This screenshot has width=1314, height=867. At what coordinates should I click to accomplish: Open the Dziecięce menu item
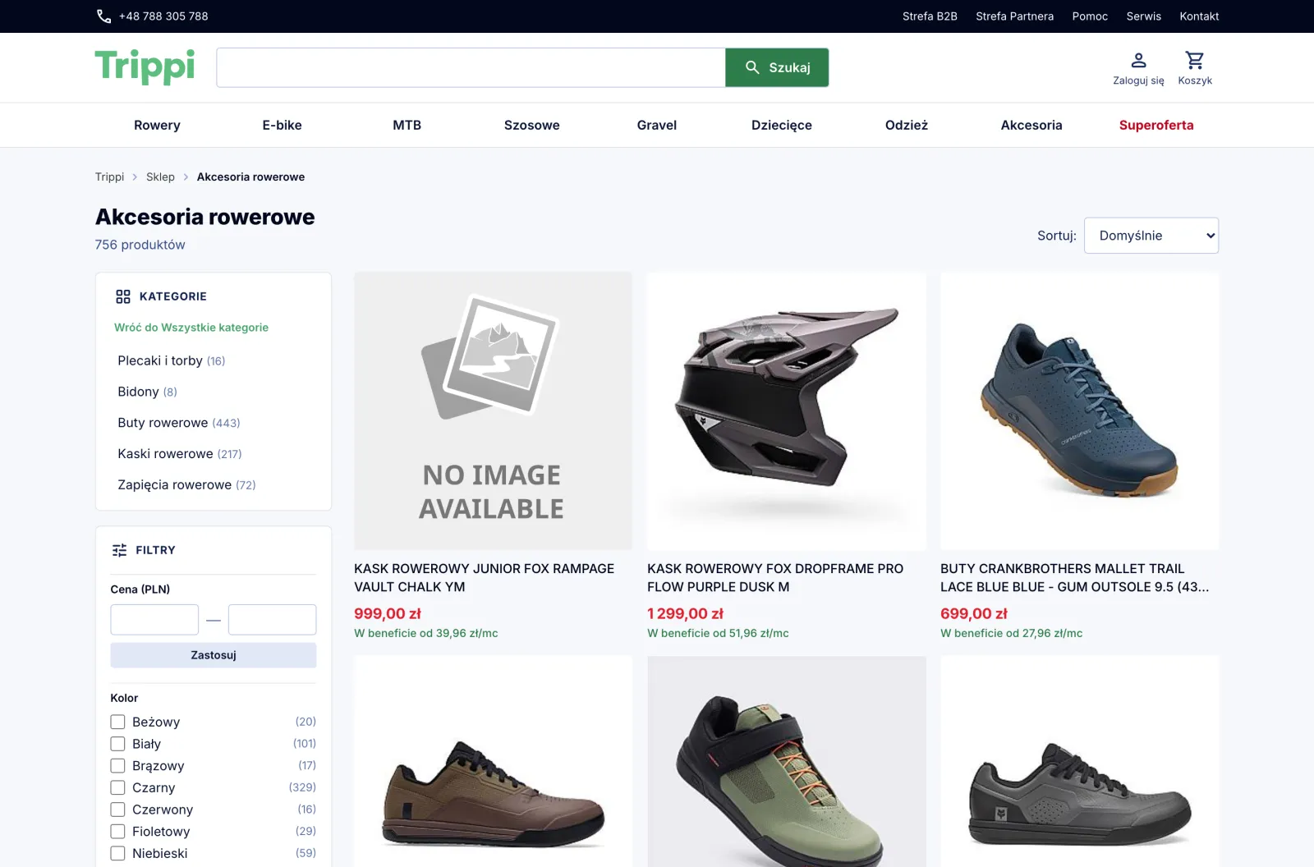pyautogui.click(x=782, y=125)
